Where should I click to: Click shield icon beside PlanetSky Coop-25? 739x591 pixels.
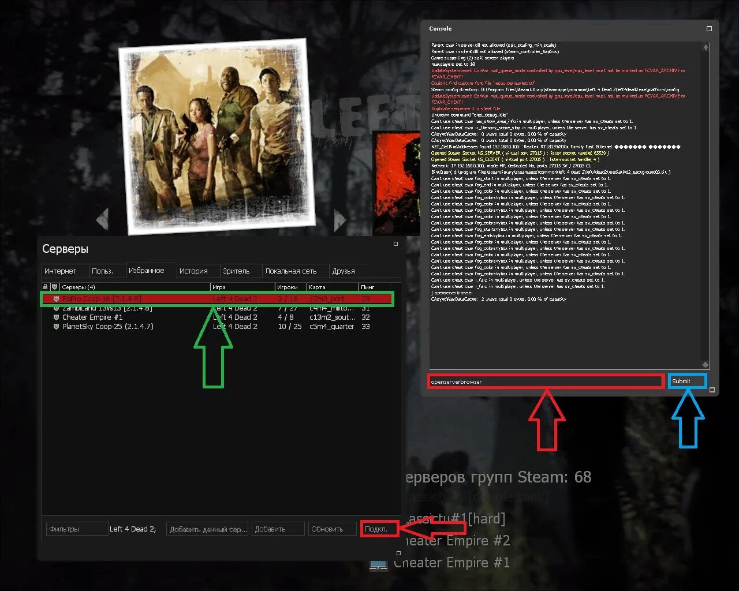(x=56, y=326)
